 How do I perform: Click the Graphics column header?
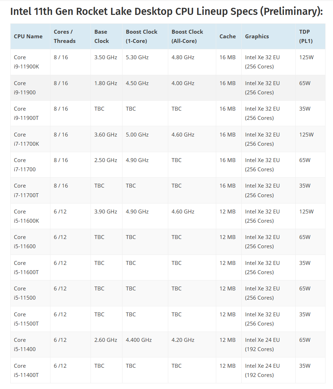click(x=257, y=36)
